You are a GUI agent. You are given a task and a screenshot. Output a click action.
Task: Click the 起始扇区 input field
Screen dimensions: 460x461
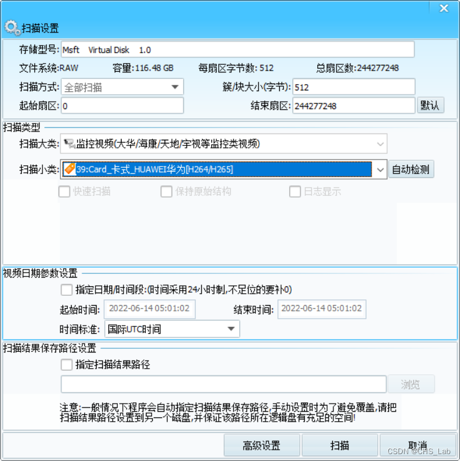click(x=122, y=105)
